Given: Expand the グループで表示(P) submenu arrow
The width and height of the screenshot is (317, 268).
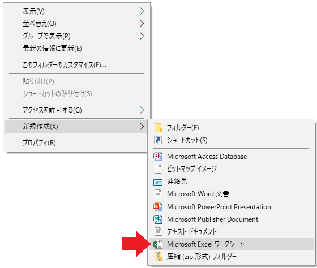Looking at the screenshot, I should (x=142, y=36).
